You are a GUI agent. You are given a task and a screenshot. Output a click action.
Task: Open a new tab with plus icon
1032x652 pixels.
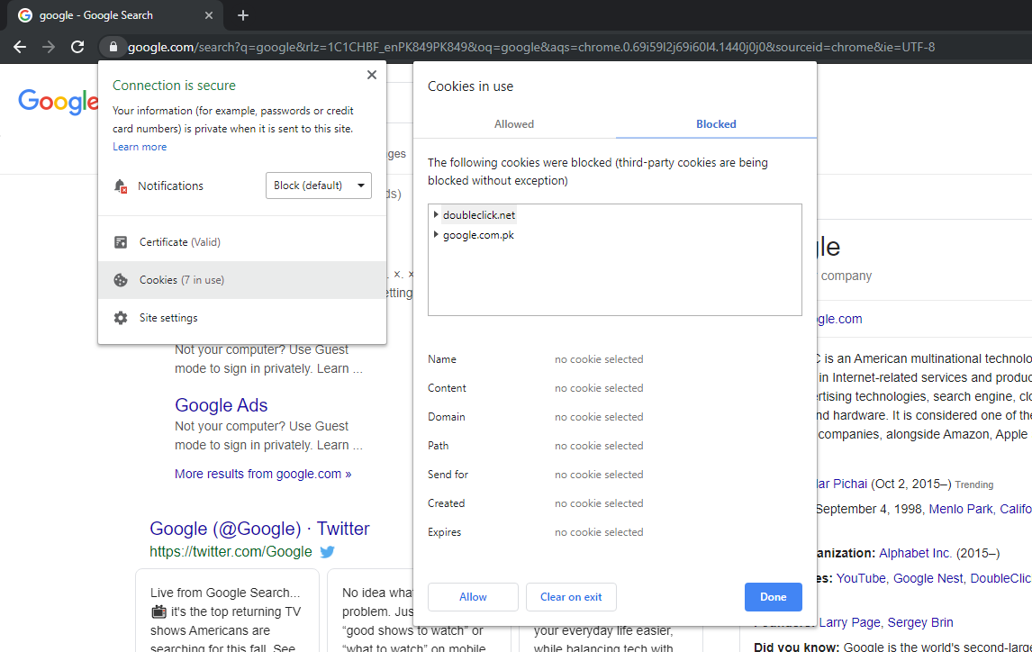coord(243,15)
